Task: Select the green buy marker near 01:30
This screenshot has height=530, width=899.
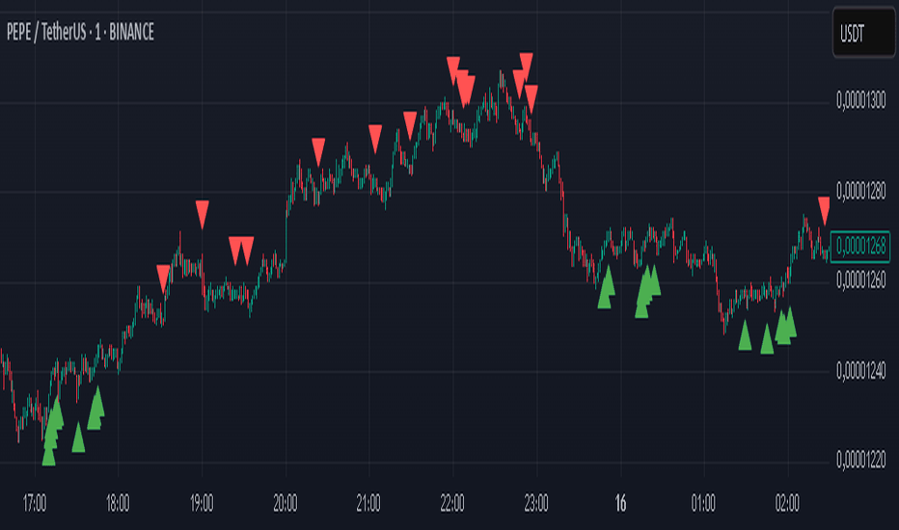Action: point(745,335)
